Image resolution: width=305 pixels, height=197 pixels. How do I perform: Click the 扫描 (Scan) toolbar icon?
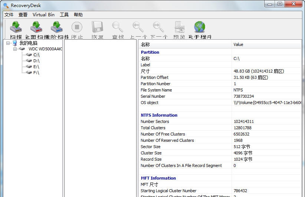click(16, 28)
